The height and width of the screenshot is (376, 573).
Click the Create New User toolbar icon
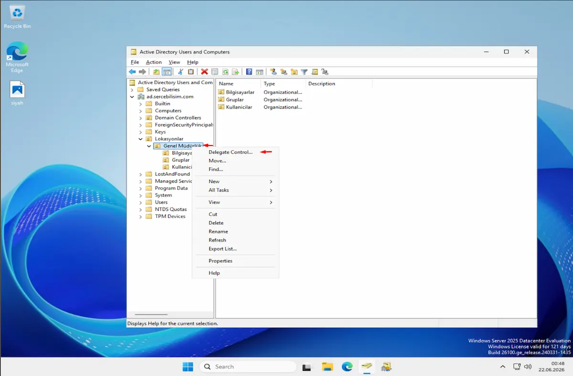(x=274, y=72)
